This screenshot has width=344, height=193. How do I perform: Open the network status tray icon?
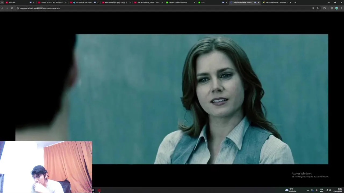click(x=327, y=190)
